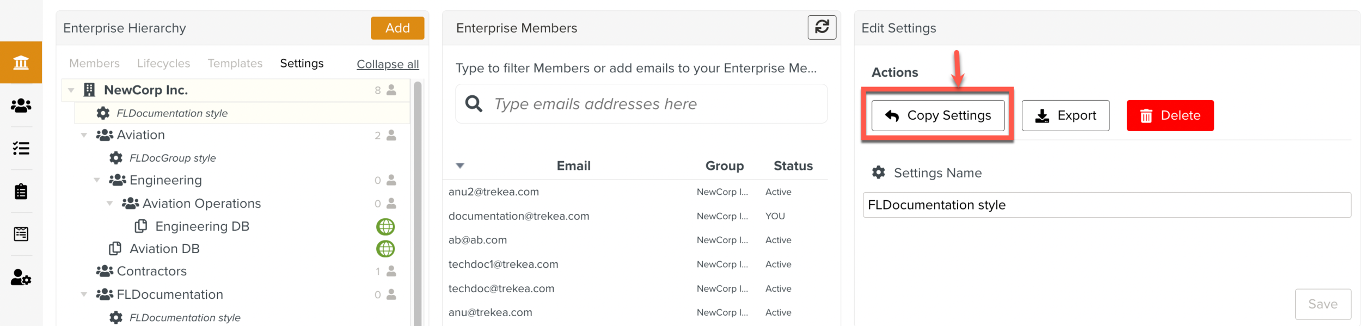The height and width of the screenshot is (326, 1361).
Task: Open the groups icon in left sidebar
Action: [21, 106]
